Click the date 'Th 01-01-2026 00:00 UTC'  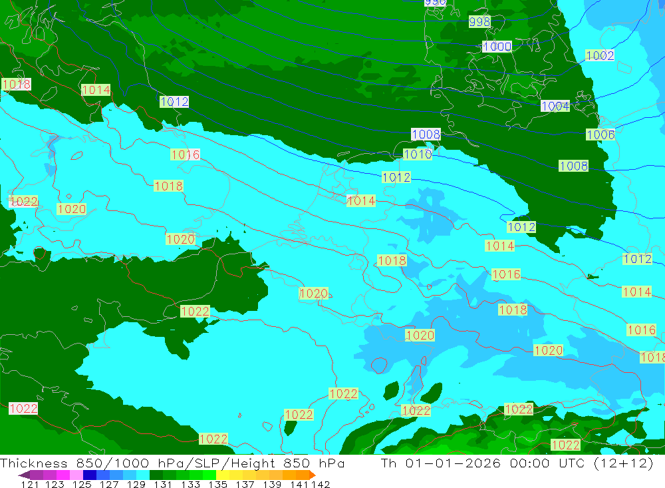(x=483, y=463)
